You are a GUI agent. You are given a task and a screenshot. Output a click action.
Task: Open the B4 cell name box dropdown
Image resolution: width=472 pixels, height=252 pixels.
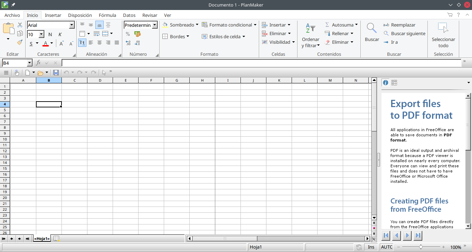click(29, 63)
